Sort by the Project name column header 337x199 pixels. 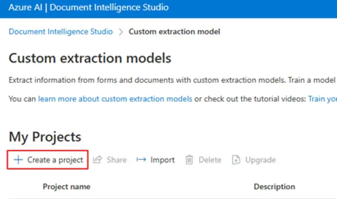tap(67, 187)
